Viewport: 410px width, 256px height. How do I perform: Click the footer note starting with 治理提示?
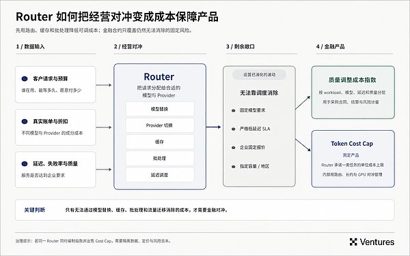click(94, 241)
